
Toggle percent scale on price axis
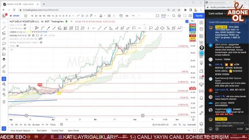tap(180, 124)
